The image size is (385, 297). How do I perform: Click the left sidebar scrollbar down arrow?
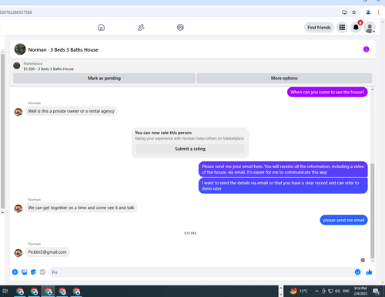[2, 213]
